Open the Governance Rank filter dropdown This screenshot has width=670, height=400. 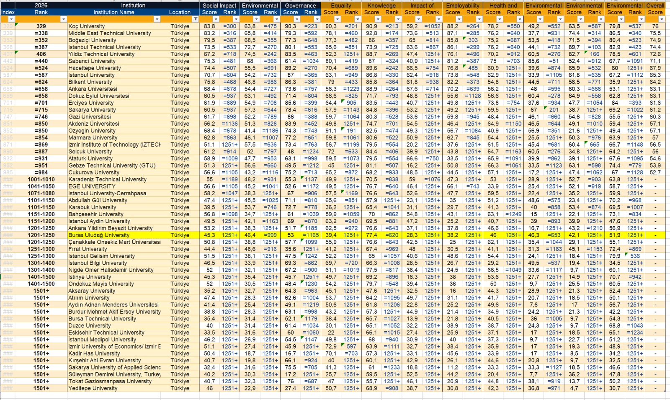(317, 19)
